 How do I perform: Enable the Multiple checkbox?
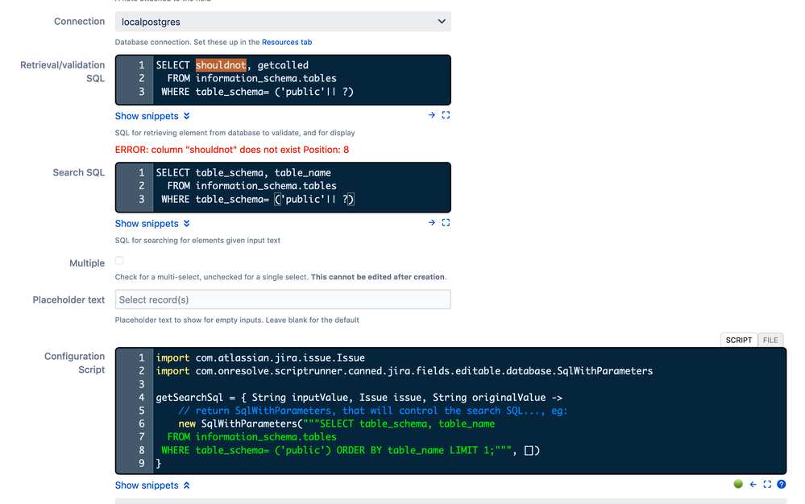[x=119, y=261]
